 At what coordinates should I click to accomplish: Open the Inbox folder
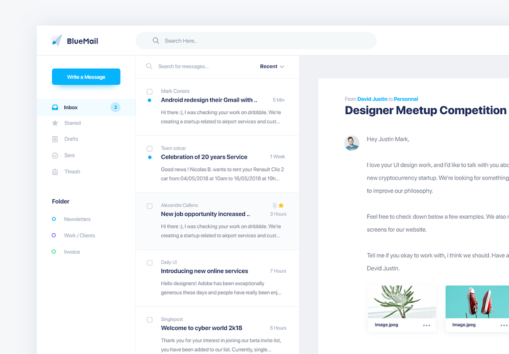click(x=86, y=107)
